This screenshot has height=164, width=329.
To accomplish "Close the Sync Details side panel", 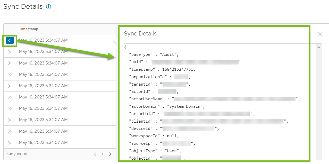I will [x=320, y=34].
